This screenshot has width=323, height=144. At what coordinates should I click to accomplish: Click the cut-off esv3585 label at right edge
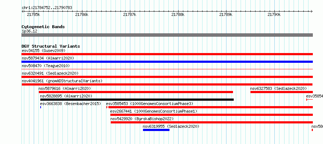tap(315, 96)
